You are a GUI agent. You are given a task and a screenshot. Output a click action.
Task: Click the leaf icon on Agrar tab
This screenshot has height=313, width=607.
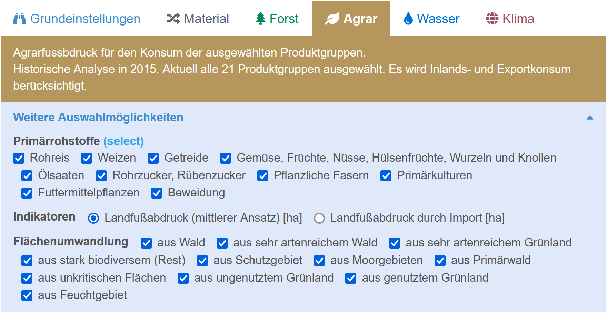pos(332,19)
